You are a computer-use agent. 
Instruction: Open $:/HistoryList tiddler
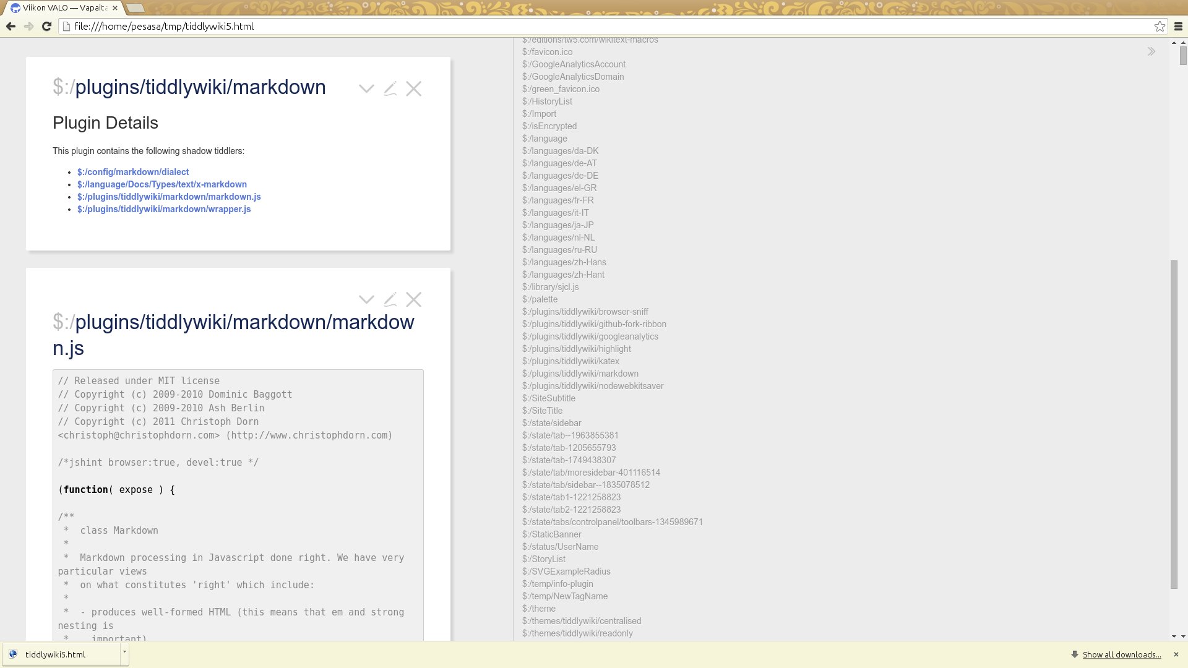click(547, 101)
